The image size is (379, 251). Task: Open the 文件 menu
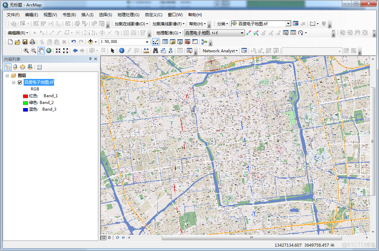pos(13,15)
